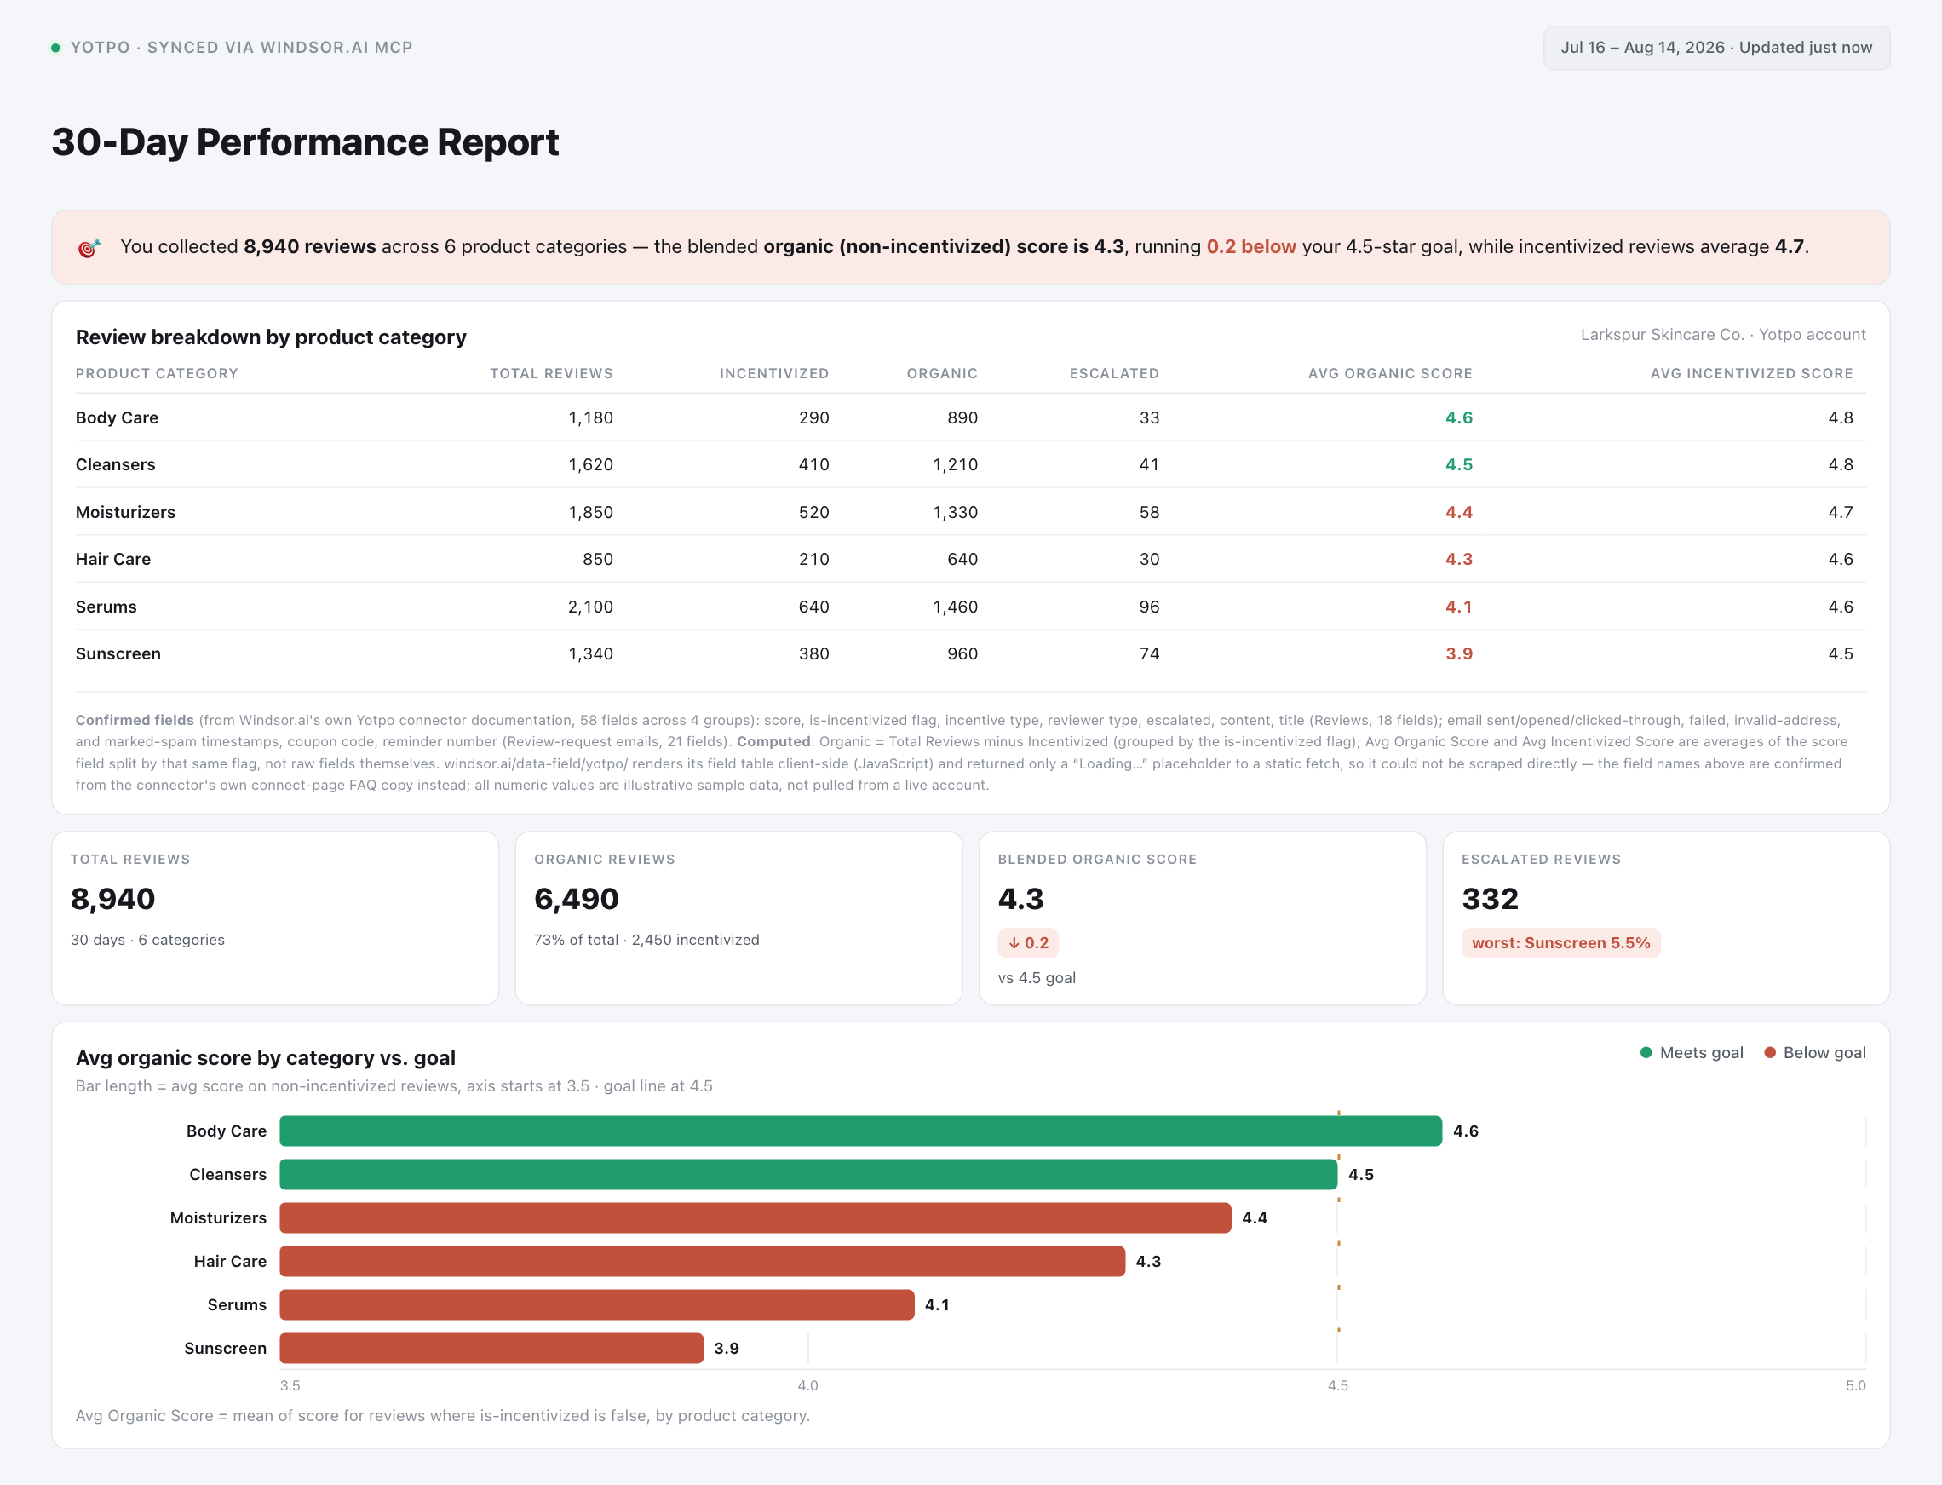Screen dimensions: 1942x1485
Task: Click Sunscreen organic score 3.9 in table
Action: click(x=1459, y=653)
